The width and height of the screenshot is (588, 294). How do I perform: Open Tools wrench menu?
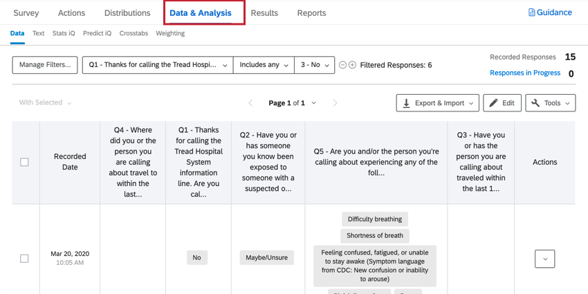point(551,103)
